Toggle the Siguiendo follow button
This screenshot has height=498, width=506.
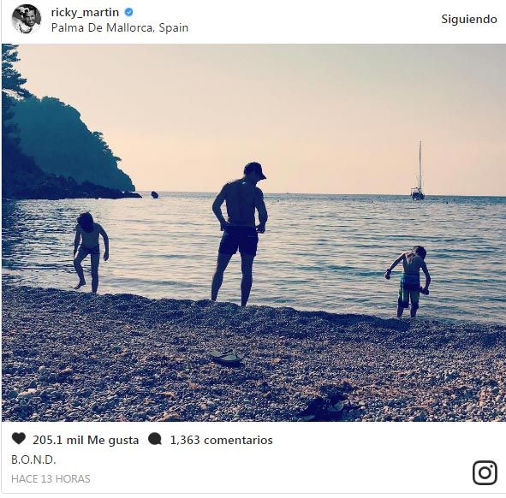point(469,19)
